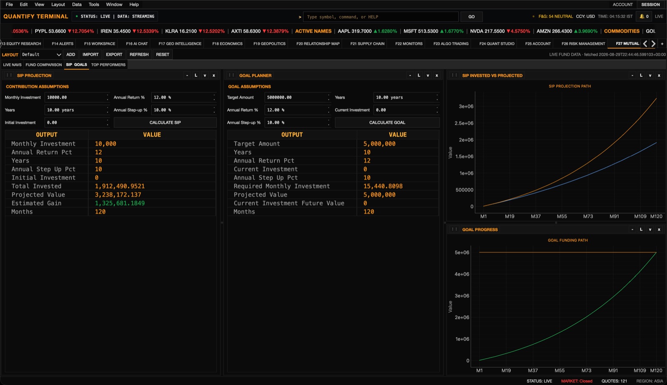Open the Tools menu
Viewport: 667px width, 385px height.
point(94,5)
